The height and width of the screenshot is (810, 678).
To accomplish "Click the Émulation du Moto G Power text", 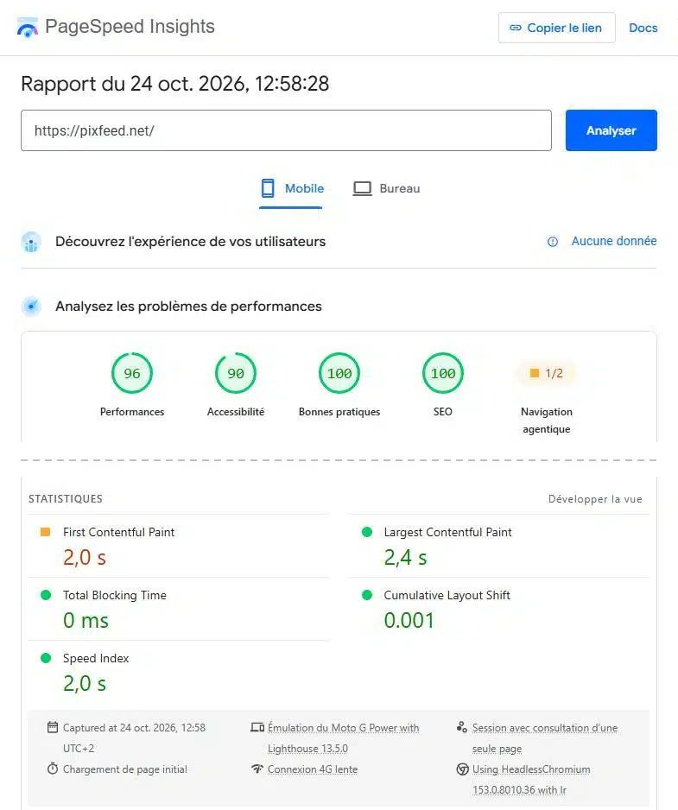I will [x=343, y=737].
